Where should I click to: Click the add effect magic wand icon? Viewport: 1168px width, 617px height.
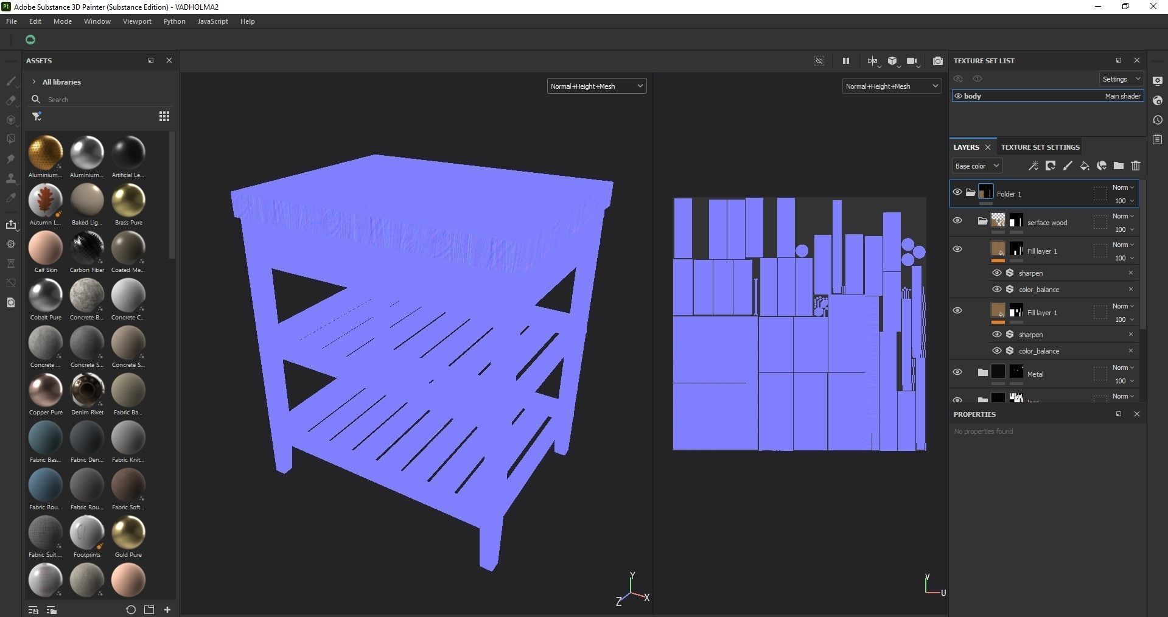tap(1033, 166)
